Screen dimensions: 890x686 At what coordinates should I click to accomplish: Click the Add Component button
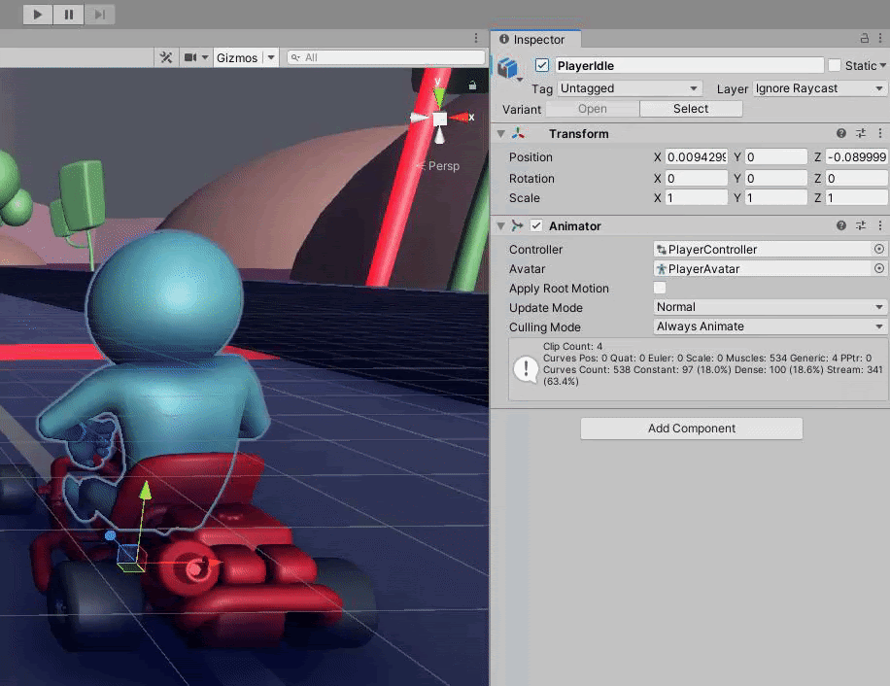pos(691,429)
